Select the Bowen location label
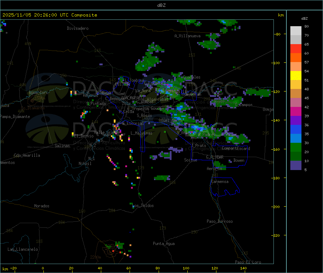The width and height of the screenshot is (323, 273). (x=239, y=160)
